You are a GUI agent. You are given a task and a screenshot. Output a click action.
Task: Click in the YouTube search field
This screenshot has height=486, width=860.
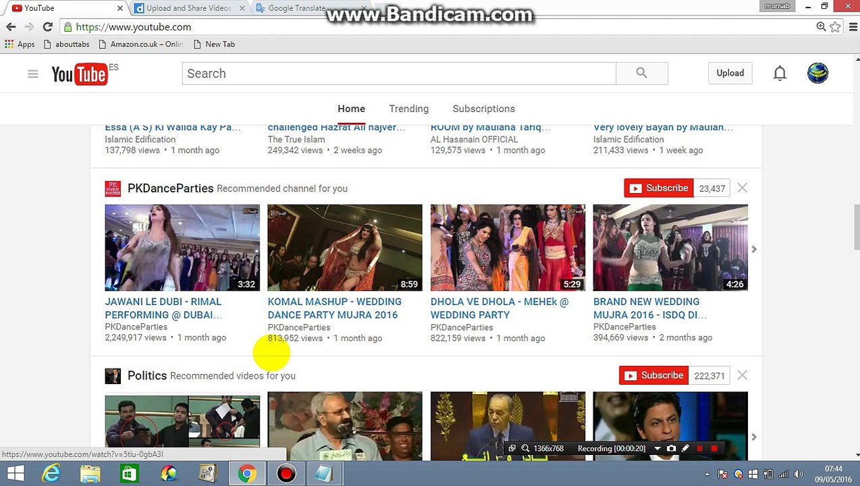point(399,74)
